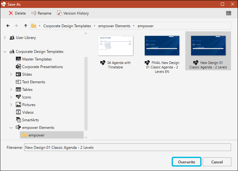Select the 04 Agenda with Timetable thumbnail
Image resolution: width=238 pixels, height=171 pixels.
coord(116,46)
